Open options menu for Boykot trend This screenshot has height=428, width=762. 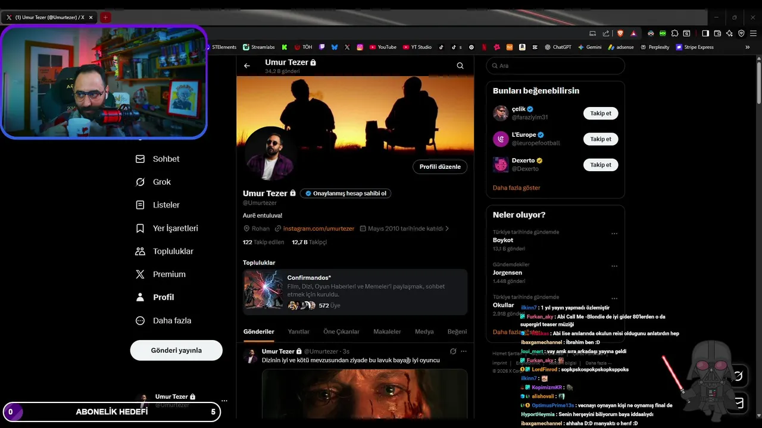(614, 234)
